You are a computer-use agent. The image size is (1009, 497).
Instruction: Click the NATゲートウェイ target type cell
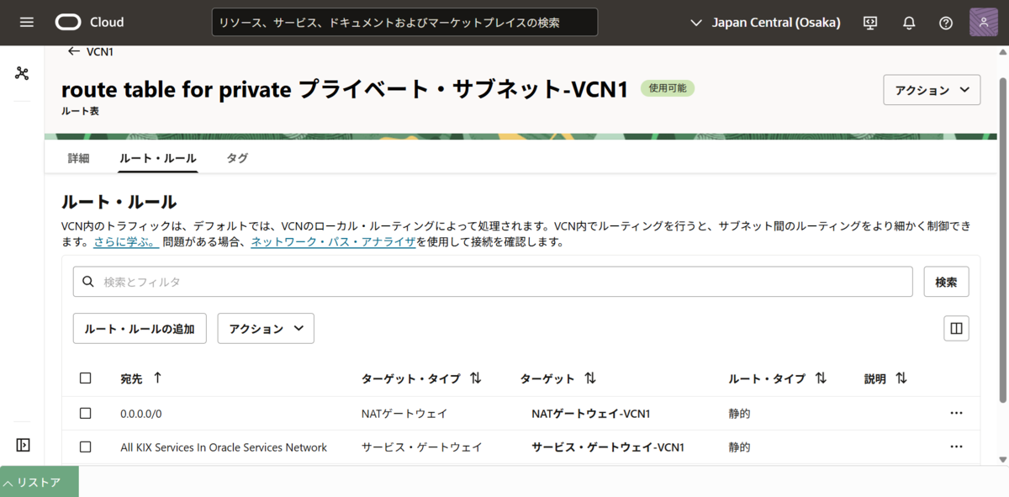[404, 414]
